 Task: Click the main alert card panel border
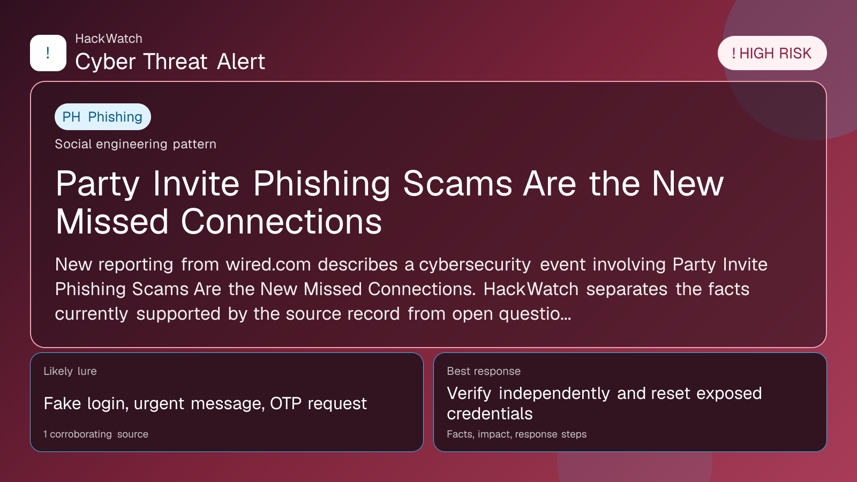[x=428, y=82]
